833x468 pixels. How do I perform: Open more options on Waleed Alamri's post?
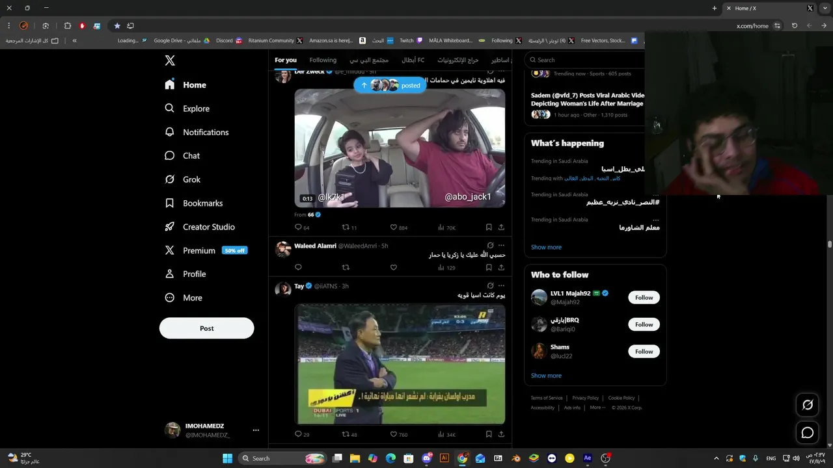(501, 246)
